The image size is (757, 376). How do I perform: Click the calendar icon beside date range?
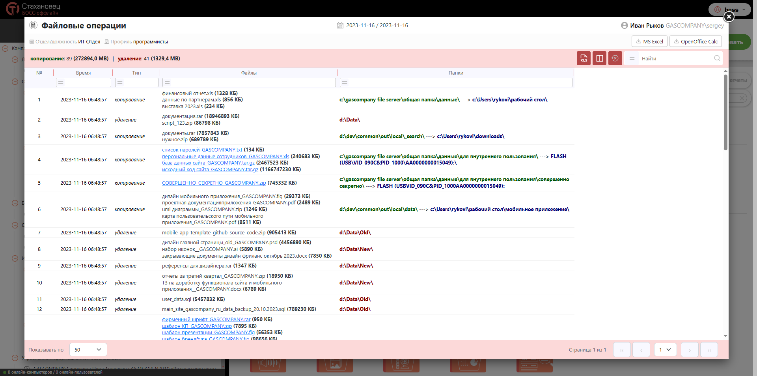tap(340, 25)
